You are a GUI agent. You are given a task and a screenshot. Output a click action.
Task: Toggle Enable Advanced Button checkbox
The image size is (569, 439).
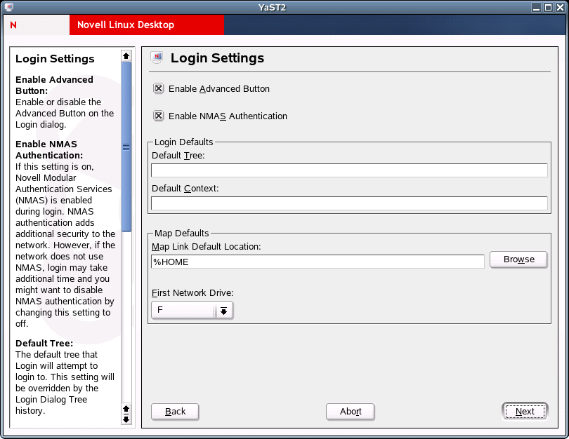coord(158,88)
